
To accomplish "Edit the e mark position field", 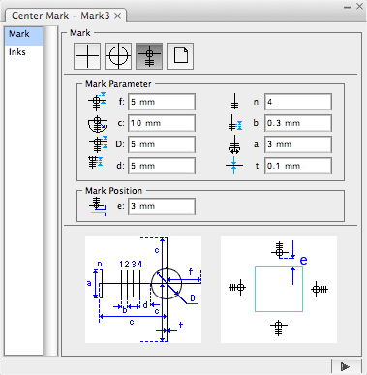I will click(162, 206).
